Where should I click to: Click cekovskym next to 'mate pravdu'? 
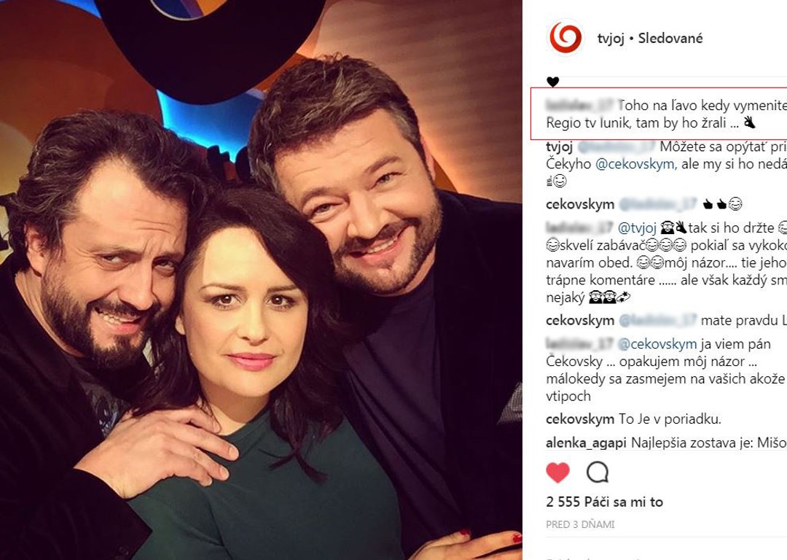tap(580, 320)
